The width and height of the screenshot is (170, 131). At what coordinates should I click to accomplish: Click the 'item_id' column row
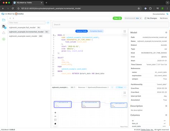(x=149, y=123)
